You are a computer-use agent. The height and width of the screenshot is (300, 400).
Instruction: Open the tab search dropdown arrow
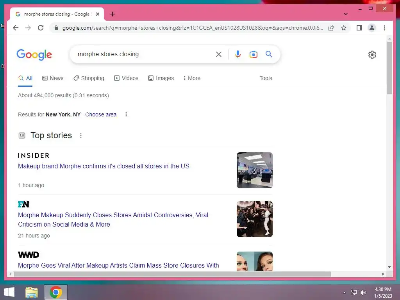coord(345,14)
